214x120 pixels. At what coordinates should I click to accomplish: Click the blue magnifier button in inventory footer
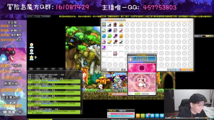[x=173, y=70]
